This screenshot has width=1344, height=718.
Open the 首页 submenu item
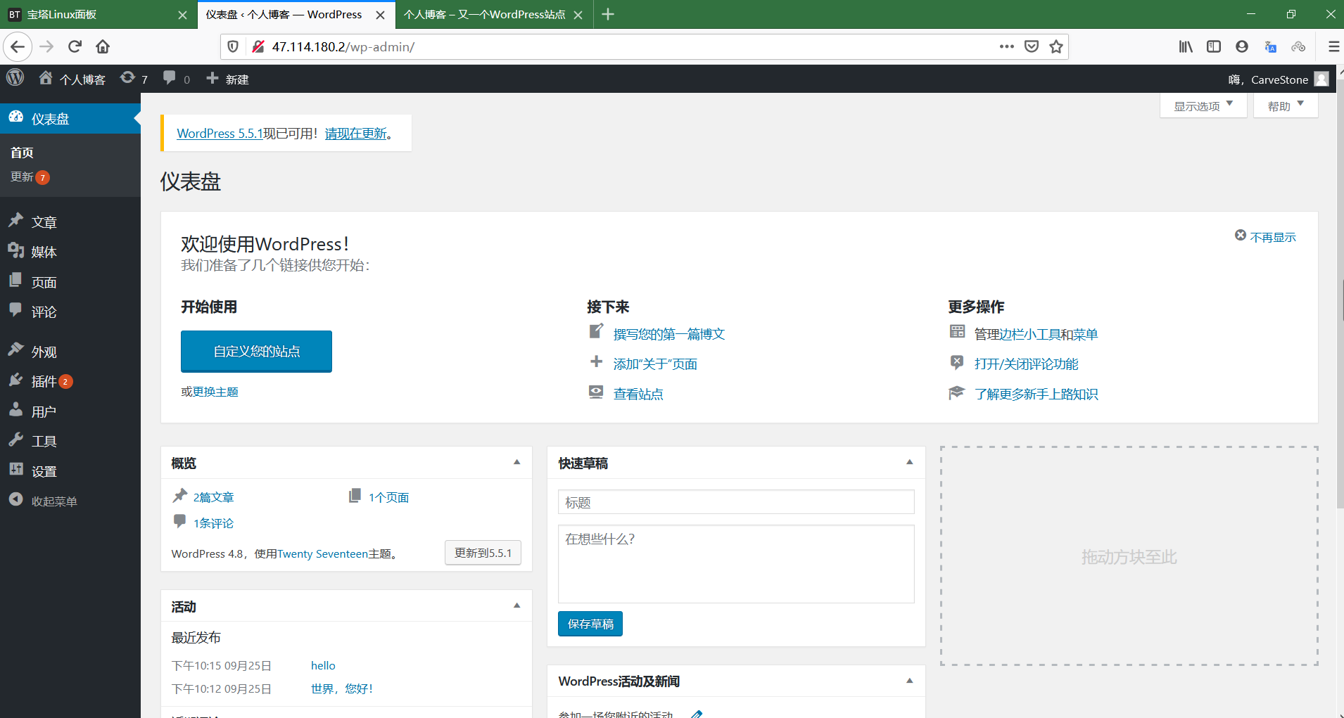[x=22, y=153]
